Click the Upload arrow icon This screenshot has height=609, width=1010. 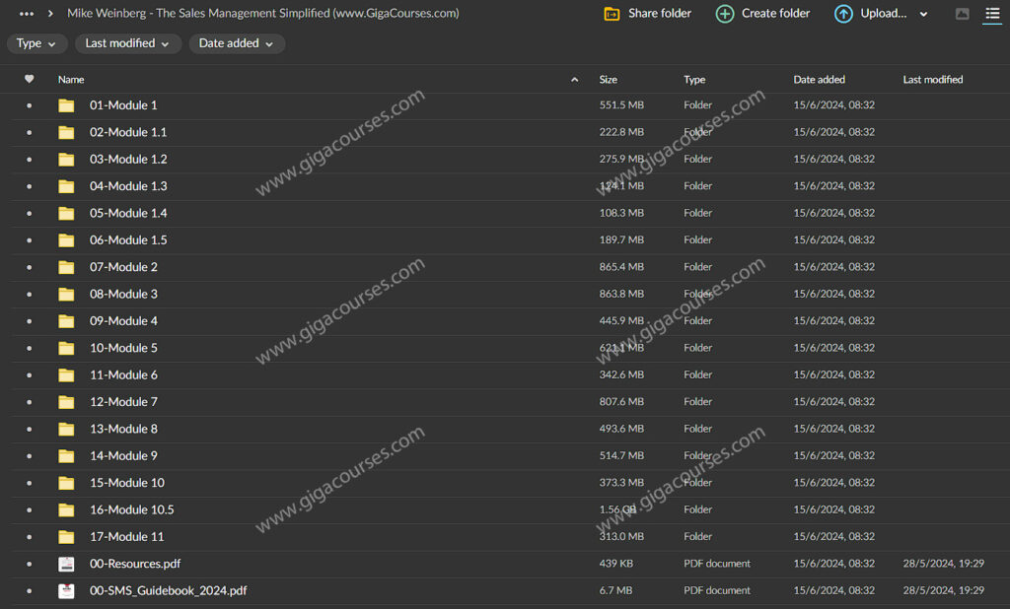[x=843, y=14]
